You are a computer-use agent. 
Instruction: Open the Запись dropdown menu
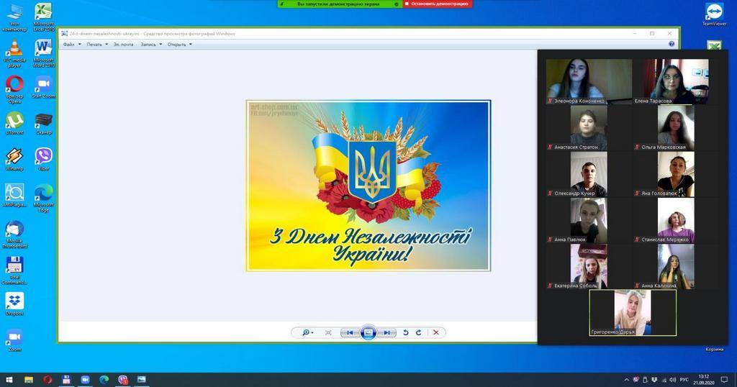point(151,44)
